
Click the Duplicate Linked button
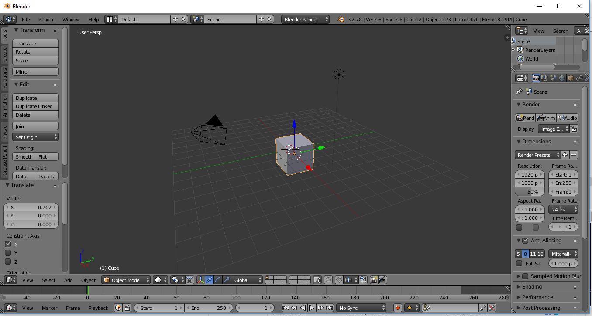pyautogui.click(x=35, y=106)
